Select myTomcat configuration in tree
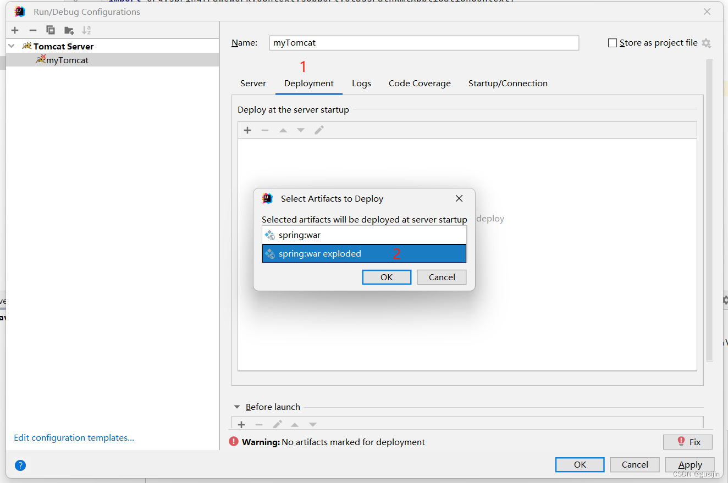This screenshot has width=728, height=483. 112,60
